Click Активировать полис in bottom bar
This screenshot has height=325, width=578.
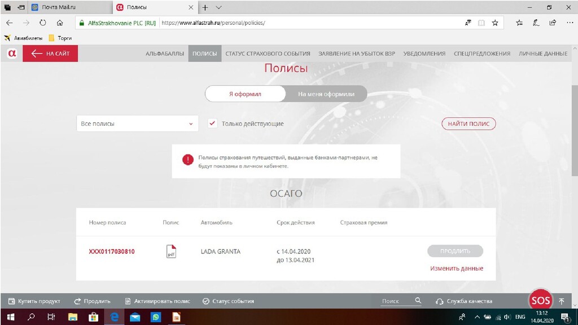click(x=158, y=301)
